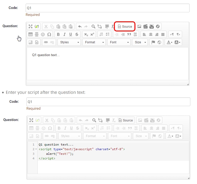
Task: Click the Insert Image icon in upper editor
Action: 139,26
